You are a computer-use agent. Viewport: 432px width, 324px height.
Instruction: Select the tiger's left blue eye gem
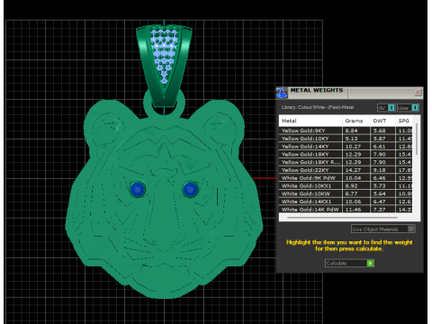pyautogui.click(x=138, y=189)
